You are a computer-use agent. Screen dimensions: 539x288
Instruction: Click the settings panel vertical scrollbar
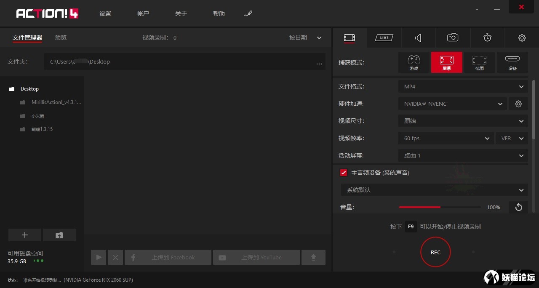[534, 109]
